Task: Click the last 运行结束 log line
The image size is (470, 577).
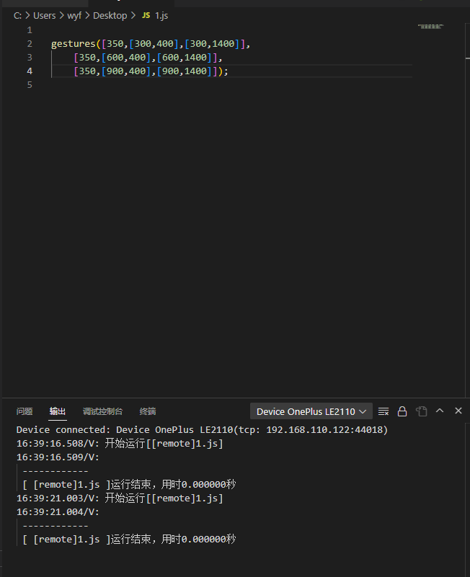Action: coord(129,540)
